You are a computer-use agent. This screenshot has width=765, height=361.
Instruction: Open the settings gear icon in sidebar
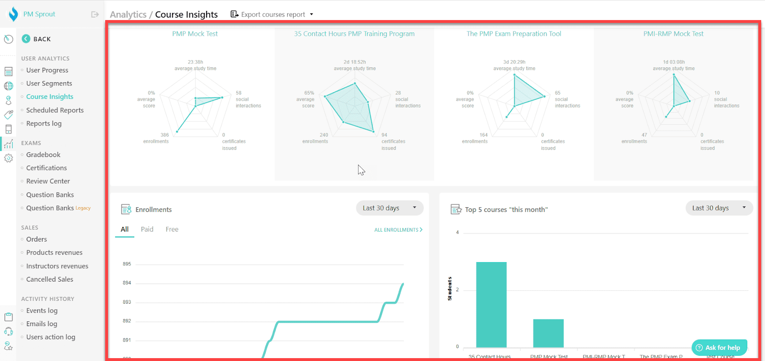pos(9,158)
